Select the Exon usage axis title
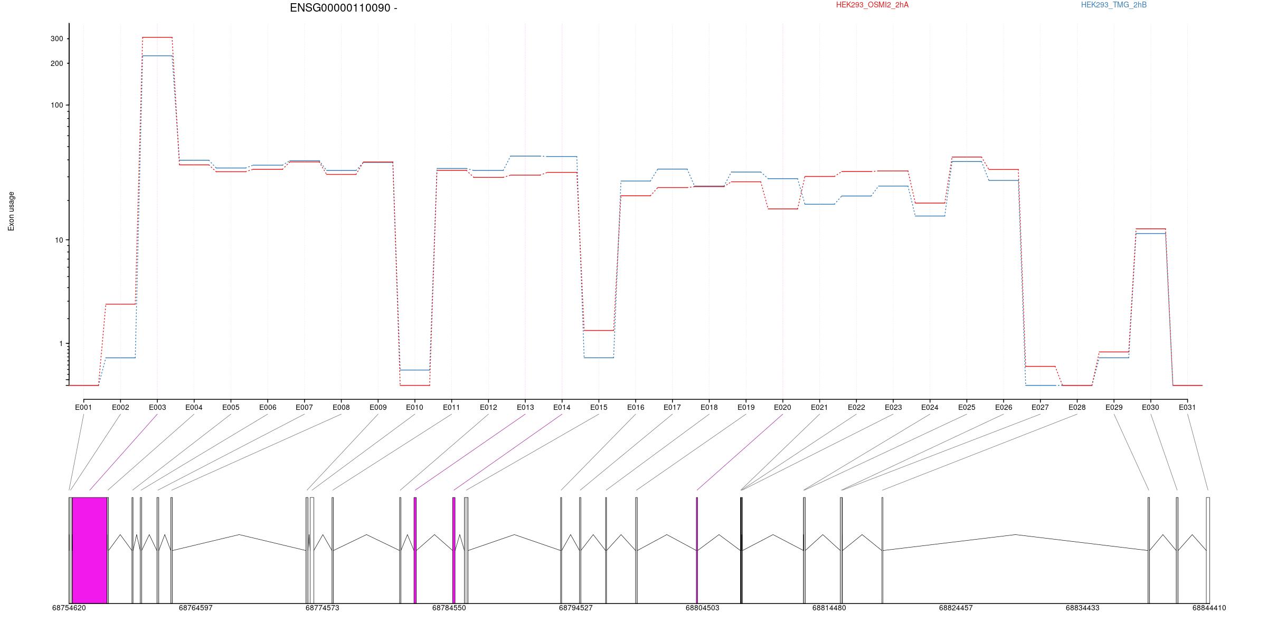The image size is (1267, 633). pos(11,211)
